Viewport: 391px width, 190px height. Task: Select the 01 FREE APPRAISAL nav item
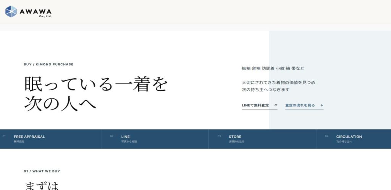coord(51,139)
